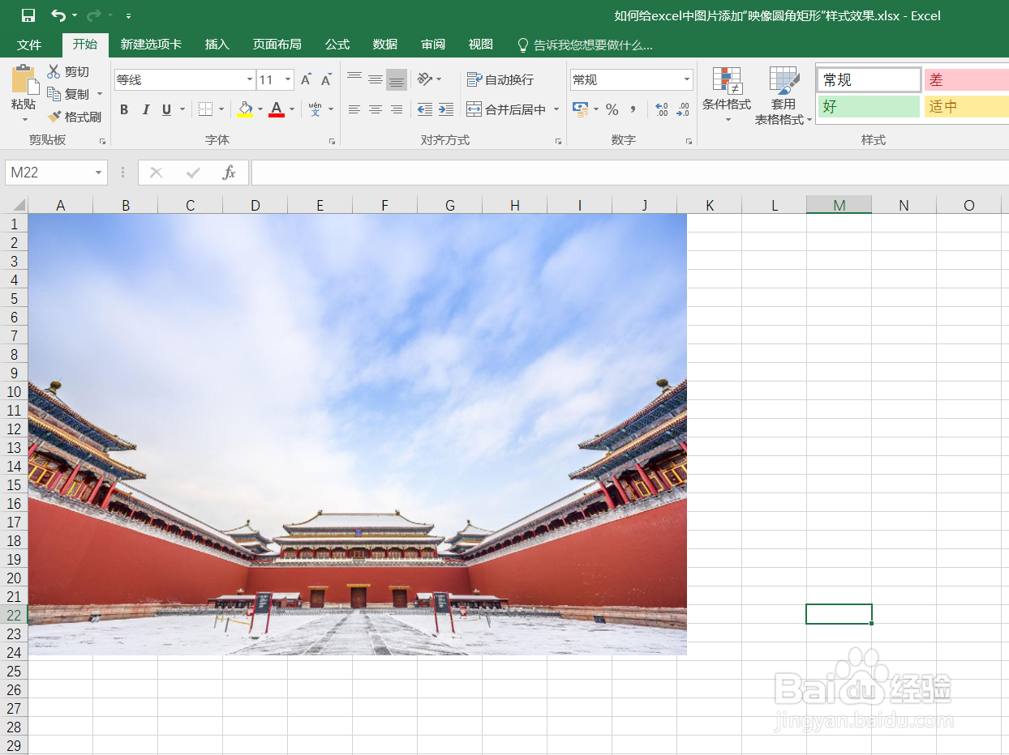Click the fx insert function icon
Screen dimensions: 1009x755
click(x=230, y=173)
